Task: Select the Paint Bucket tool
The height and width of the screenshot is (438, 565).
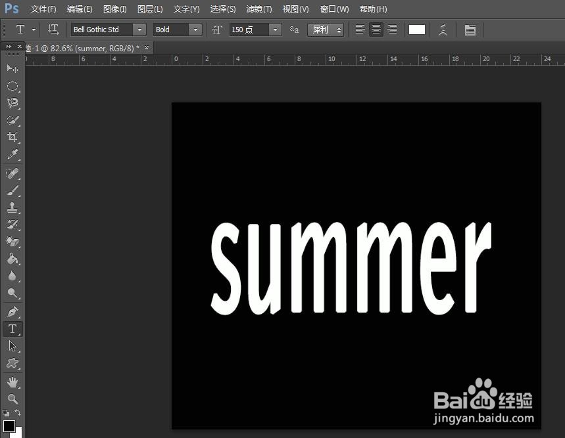Action: coord(12,259)
